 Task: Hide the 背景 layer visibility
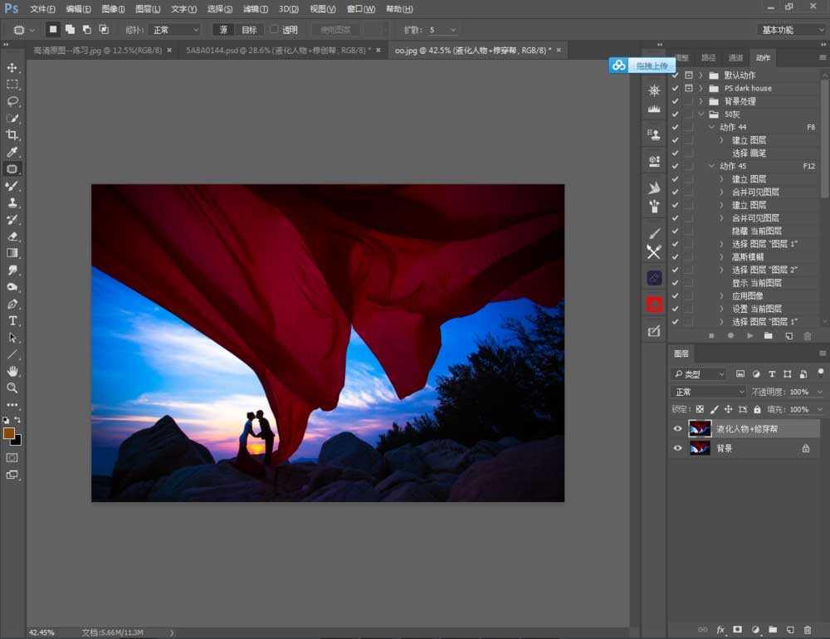pyautogui.click(x=678, y=446)
